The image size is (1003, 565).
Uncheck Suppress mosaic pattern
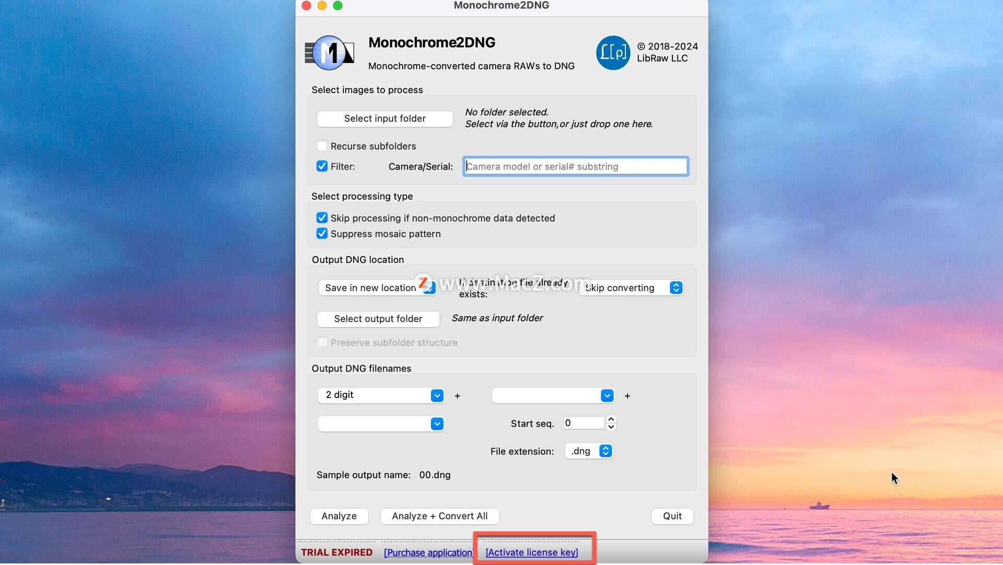click(322, 233)
